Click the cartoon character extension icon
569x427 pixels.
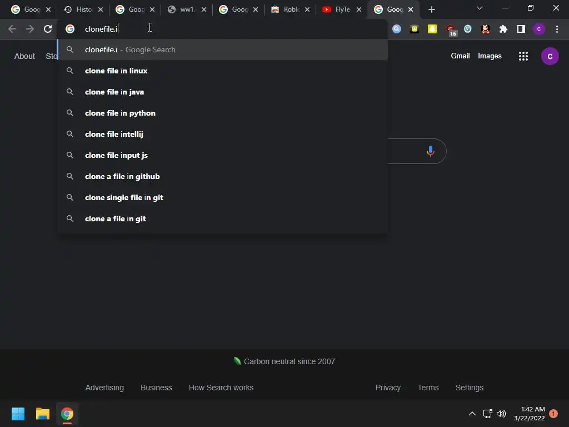point(486,29)
